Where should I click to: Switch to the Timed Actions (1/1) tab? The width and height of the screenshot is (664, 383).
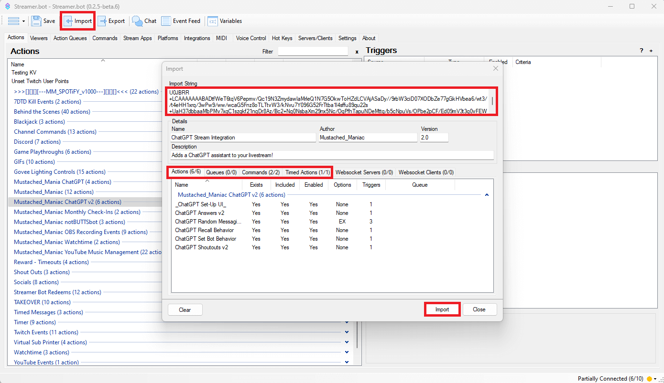coord(307,172)
